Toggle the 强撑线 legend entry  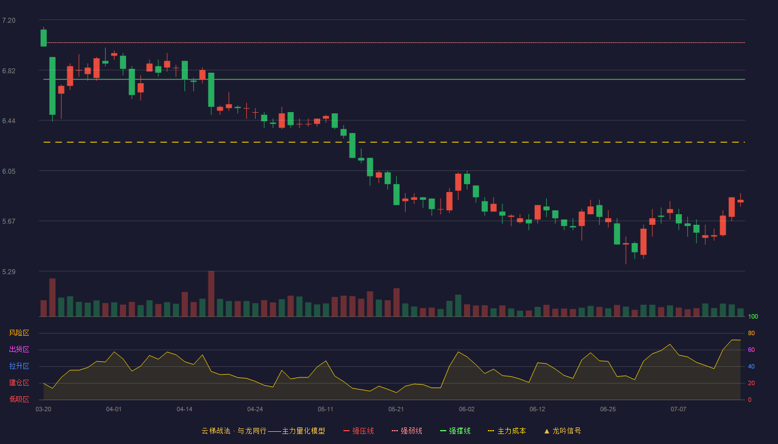pos(455,431)
